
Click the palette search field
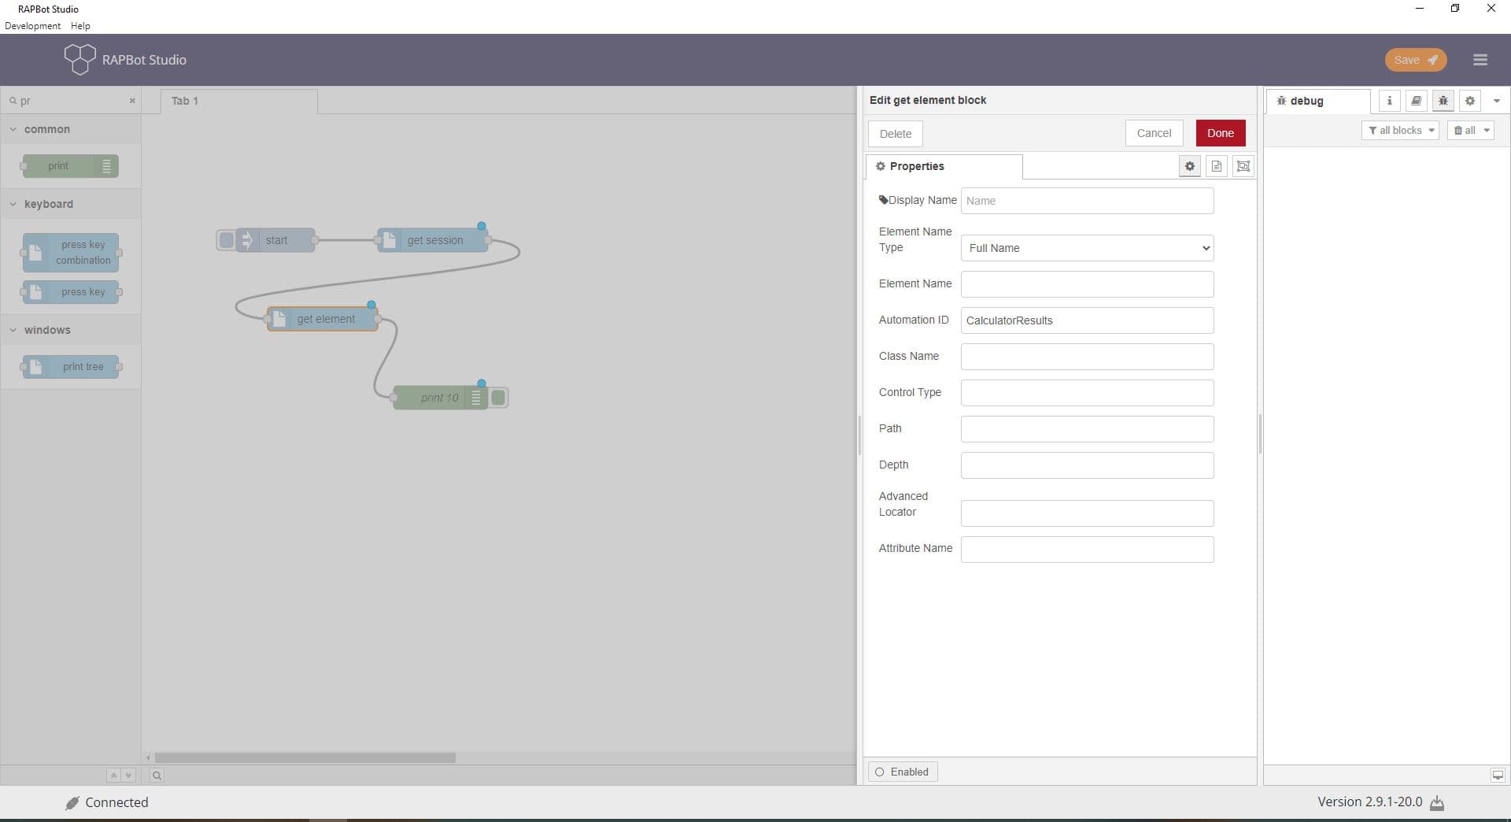pyautogui.click(x=71, y=101)
